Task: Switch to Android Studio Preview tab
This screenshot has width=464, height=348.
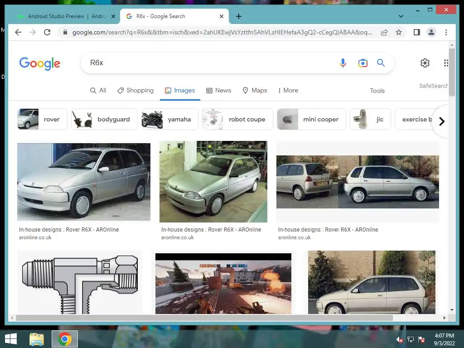Action: pyautogui.click(x=62, y=16)
